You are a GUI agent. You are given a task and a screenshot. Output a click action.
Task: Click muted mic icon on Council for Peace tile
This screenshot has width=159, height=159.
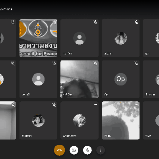tap(54, 22)
